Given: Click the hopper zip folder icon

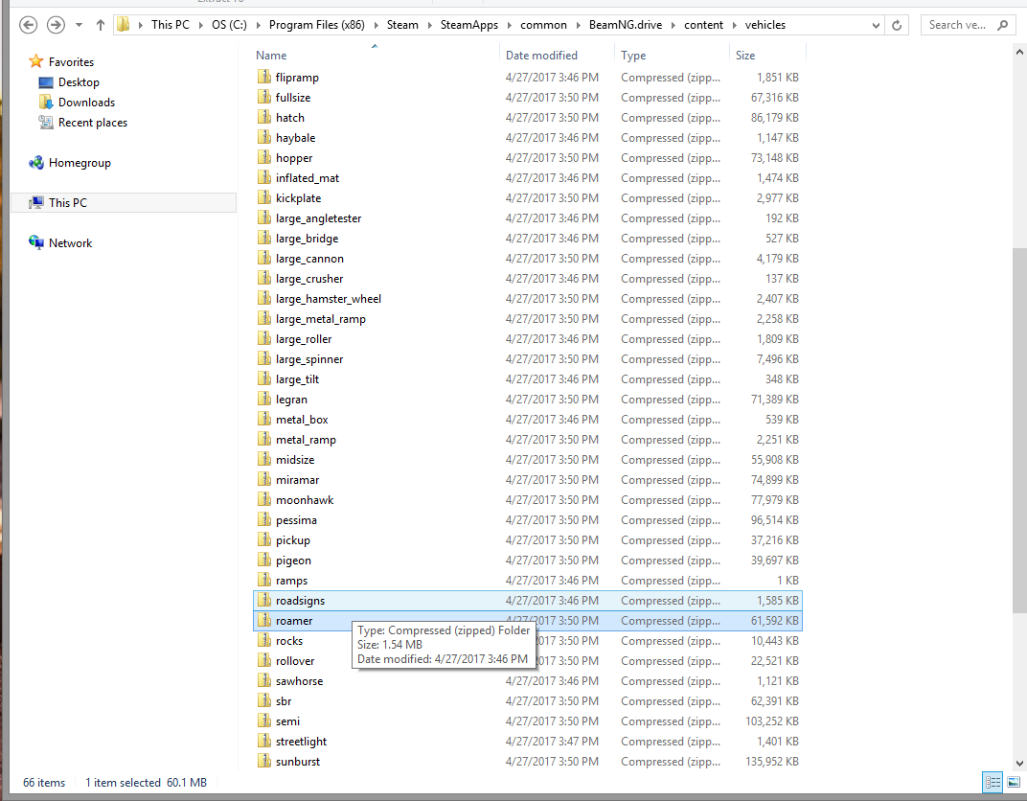Looking at the screenshot, I should coord(264,157).
